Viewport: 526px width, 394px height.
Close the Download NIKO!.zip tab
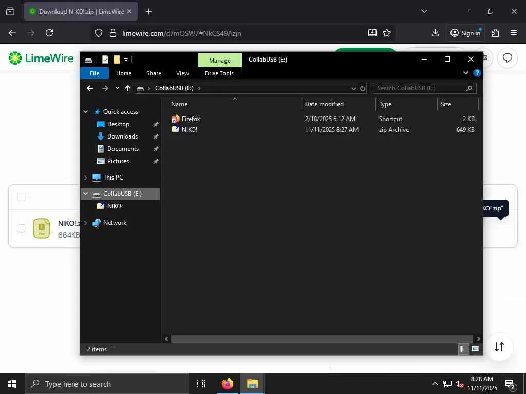[x=129, y=11]
